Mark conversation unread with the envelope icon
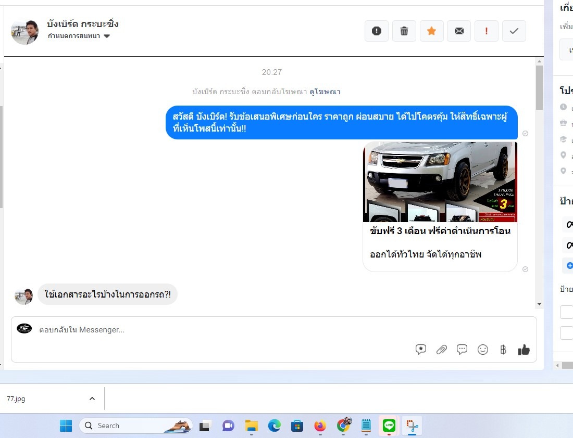573x438 pixels. (459, 31)
